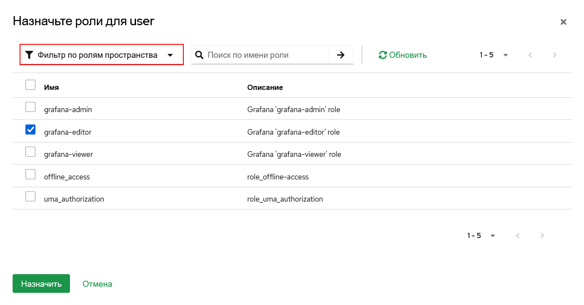
Task: Close the role assignment dialog with X
Action: [x=563, y=22]
